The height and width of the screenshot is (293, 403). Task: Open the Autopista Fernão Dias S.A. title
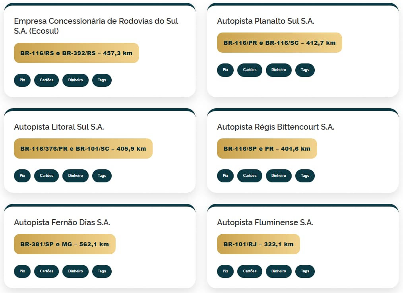point(62,222)
